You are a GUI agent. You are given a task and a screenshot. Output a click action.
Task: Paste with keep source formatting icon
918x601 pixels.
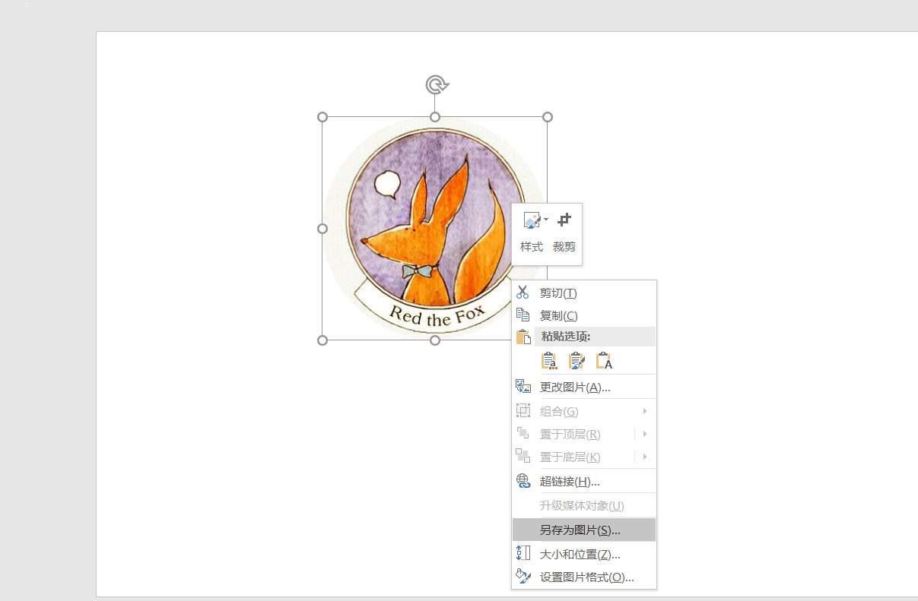point(577,361)
